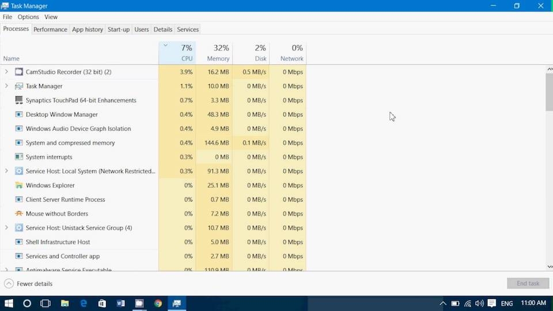Screen dimensions: 553x311
Task: Open Task View from the taskbar
Action: 46,304
